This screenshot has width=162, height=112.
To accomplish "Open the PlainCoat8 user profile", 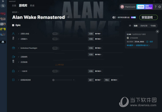I will coord(128,7).
